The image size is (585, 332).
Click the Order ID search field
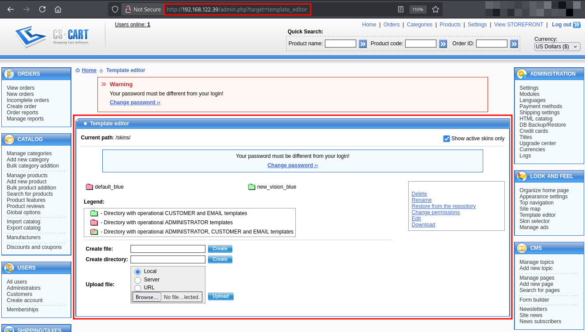coord(492,44)
